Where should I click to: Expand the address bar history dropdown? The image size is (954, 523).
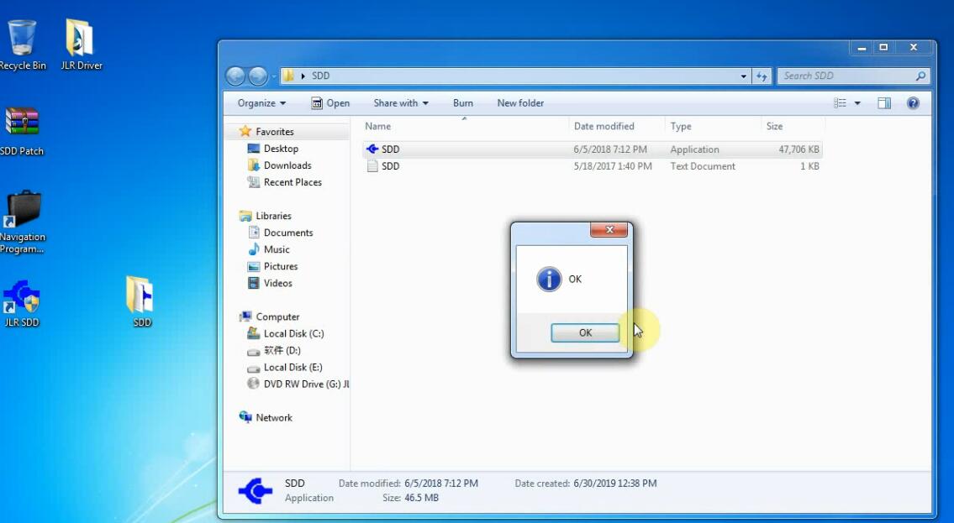point(744,76)
